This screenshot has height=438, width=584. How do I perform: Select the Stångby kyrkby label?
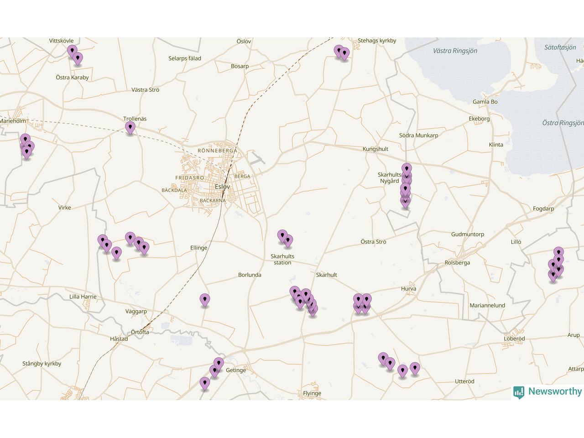click(42, 364)
